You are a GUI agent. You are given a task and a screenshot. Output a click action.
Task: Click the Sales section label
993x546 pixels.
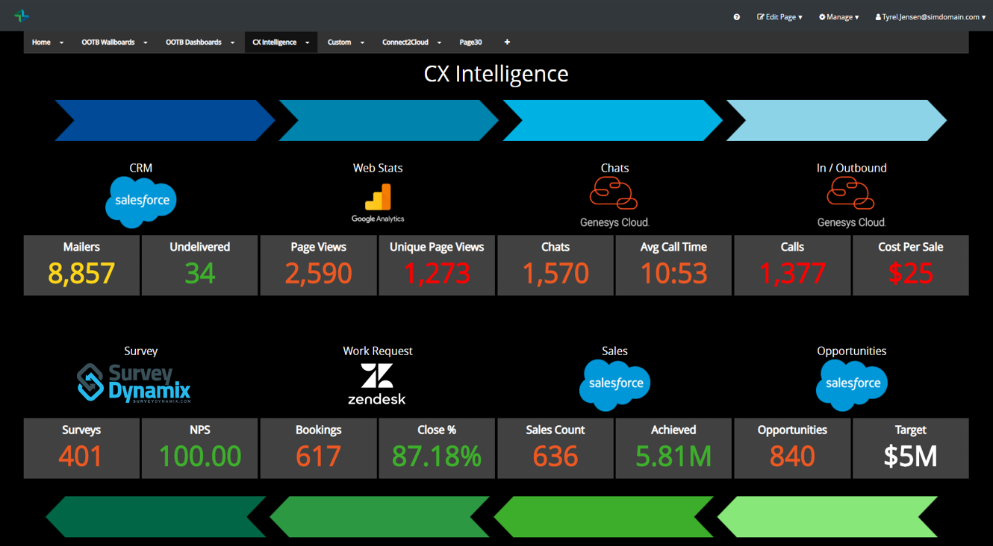(614, 351)
